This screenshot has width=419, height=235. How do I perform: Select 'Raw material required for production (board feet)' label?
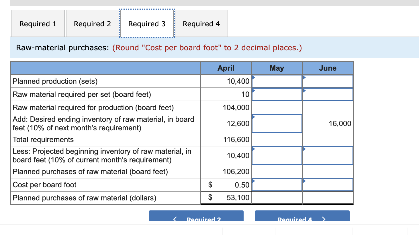[93, 107]
